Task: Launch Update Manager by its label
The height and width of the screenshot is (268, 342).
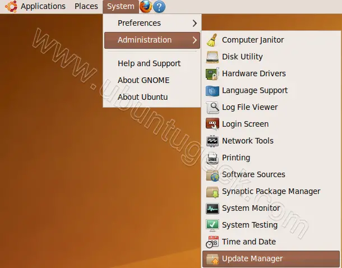Action: 252,258
